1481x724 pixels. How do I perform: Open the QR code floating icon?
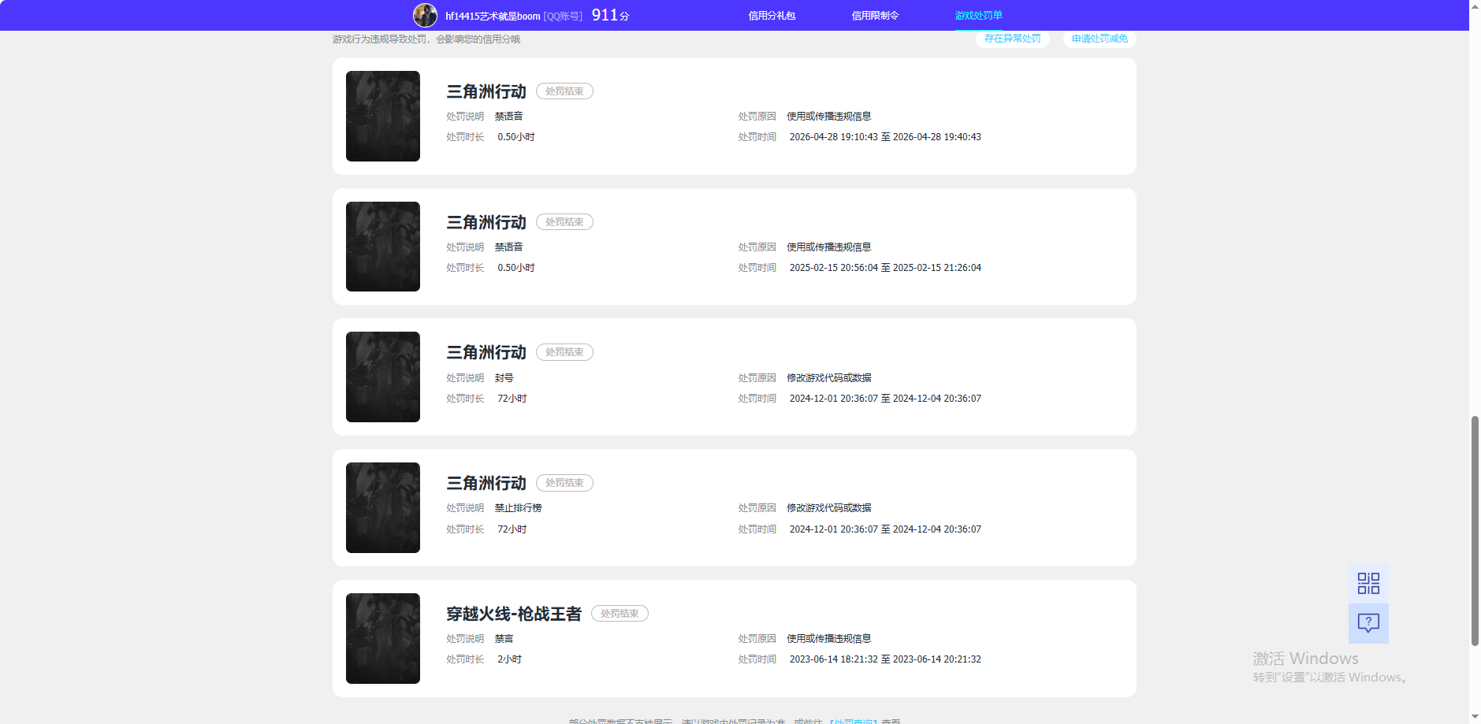[x=1368, y=583]
